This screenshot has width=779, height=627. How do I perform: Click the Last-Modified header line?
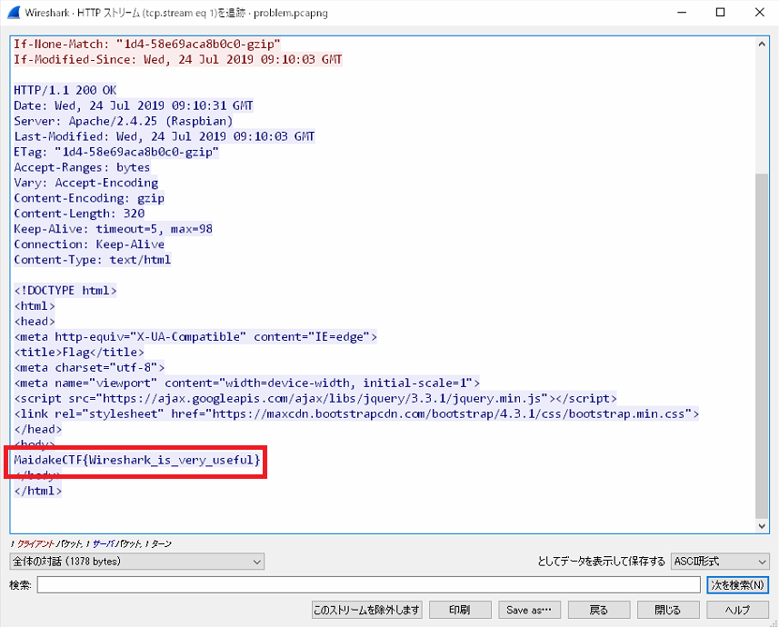tap(165, 136)
